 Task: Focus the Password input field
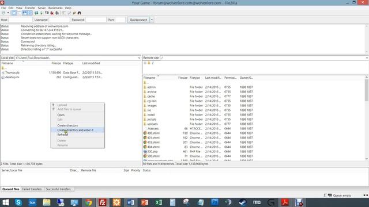pos(96,20)
